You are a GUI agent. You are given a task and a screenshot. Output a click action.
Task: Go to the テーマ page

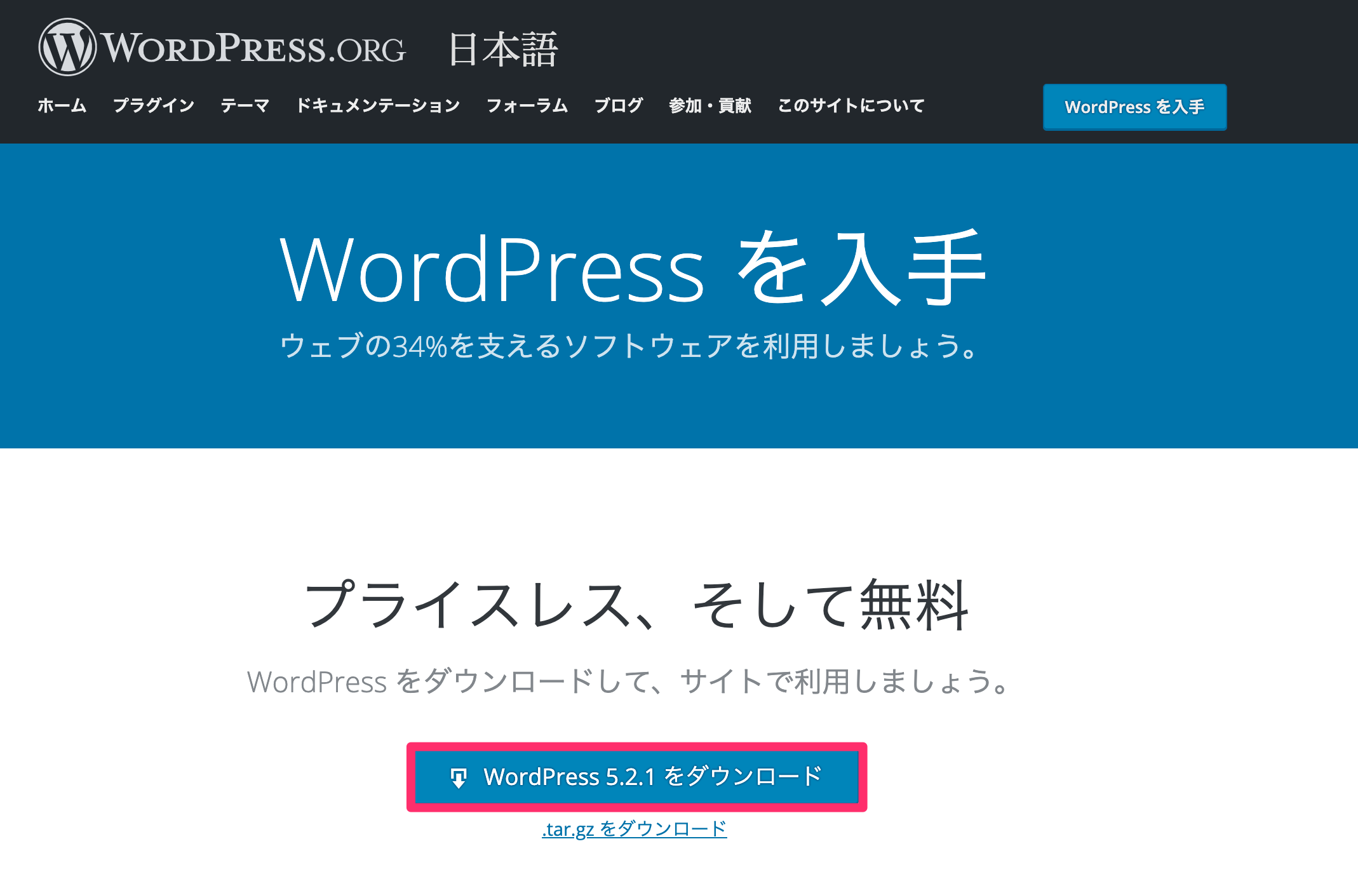click(245, 105)
